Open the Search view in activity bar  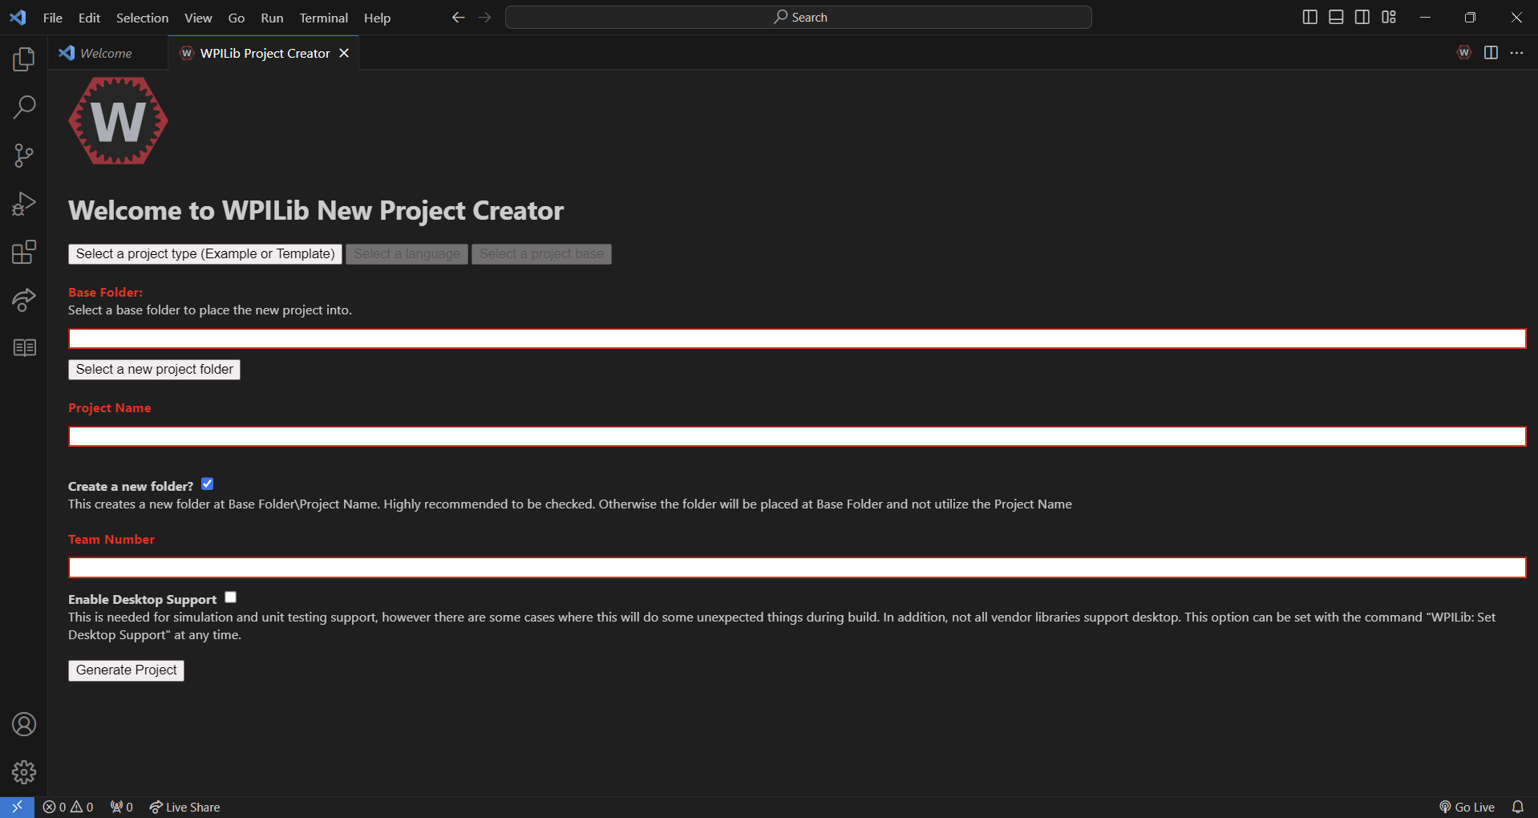click(x=24, y=107)
